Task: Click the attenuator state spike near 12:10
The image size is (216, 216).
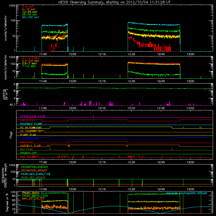Action: (93, 117)
